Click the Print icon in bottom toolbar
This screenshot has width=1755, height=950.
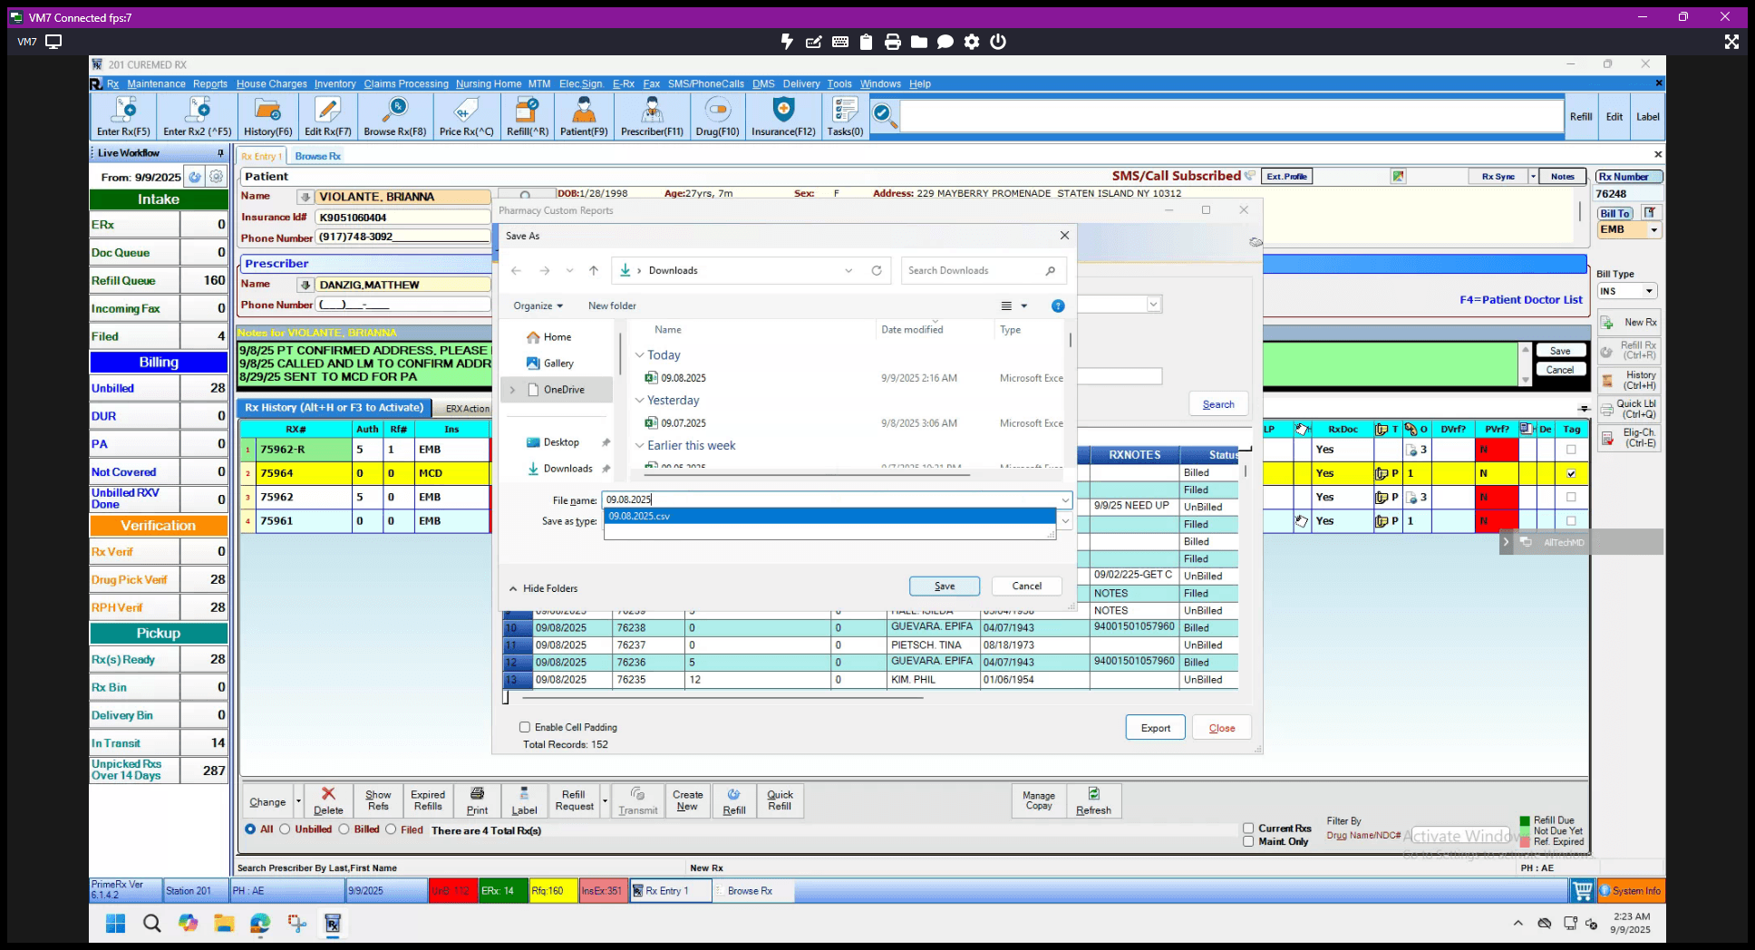point(477,801)
